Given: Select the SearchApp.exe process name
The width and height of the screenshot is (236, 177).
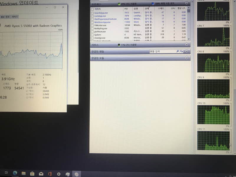Looking at the screenshot, I should (101, 13).
